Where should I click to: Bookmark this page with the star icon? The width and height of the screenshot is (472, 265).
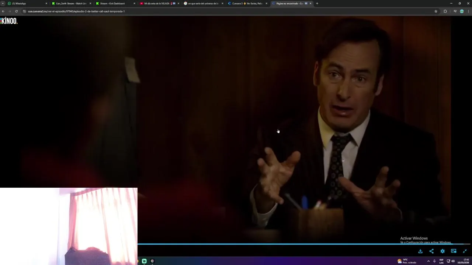436,11
